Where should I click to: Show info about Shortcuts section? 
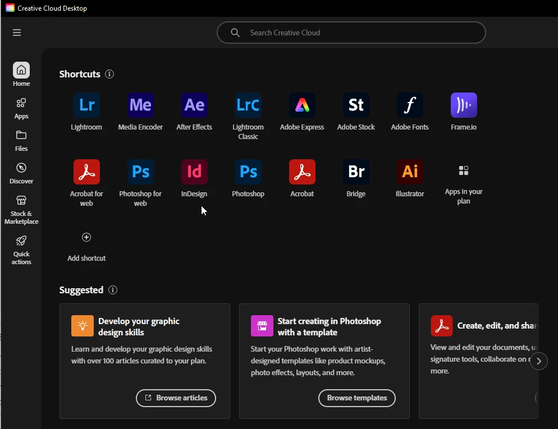point(109,74)
